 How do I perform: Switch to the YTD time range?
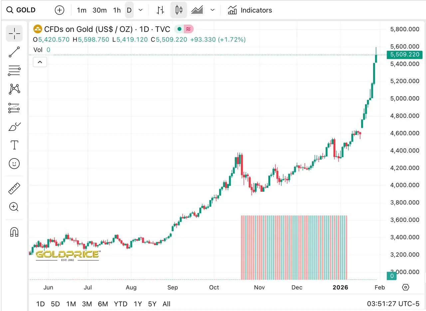(120, 304)
